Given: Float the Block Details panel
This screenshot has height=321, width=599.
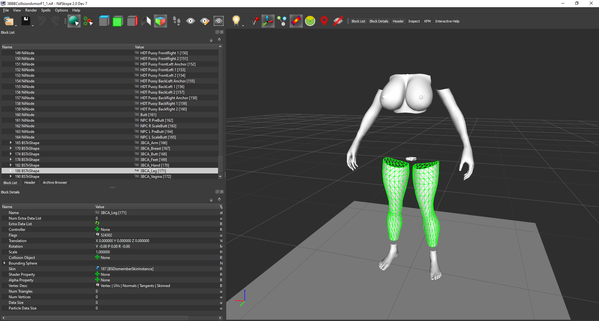Looking at the screenshot, I should point(217,192).
